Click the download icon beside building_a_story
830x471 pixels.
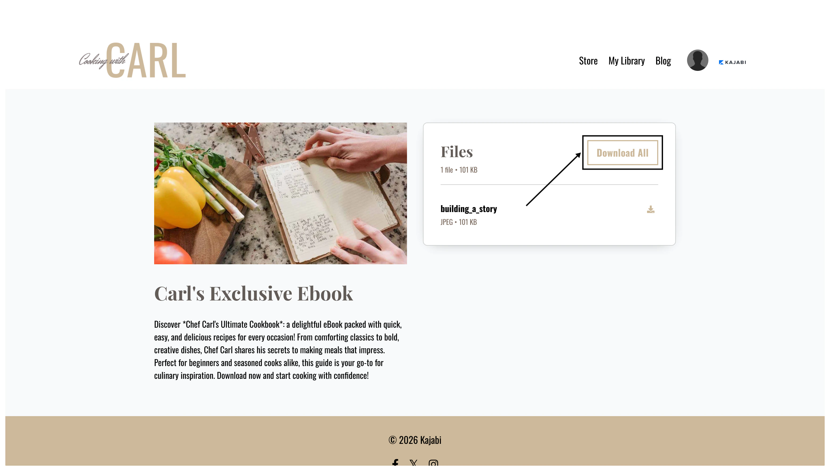pos(650,209)
